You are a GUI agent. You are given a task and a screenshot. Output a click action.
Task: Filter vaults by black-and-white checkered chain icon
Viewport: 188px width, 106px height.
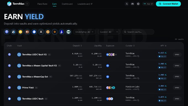point(41,32)
